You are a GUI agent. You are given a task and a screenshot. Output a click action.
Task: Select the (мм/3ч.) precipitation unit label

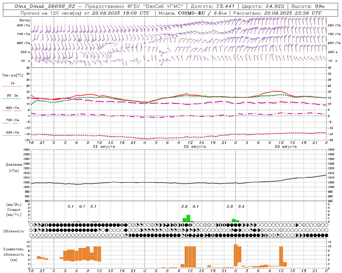click(x=14, y=204)
